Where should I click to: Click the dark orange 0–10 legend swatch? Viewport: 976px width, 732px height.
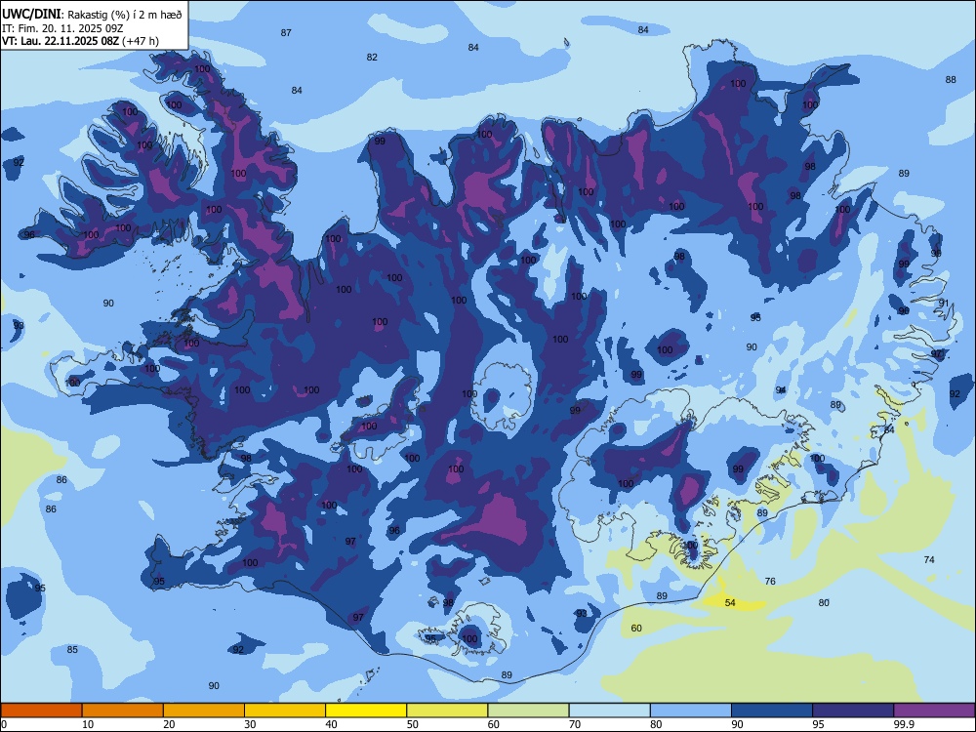tap(41, 711)
